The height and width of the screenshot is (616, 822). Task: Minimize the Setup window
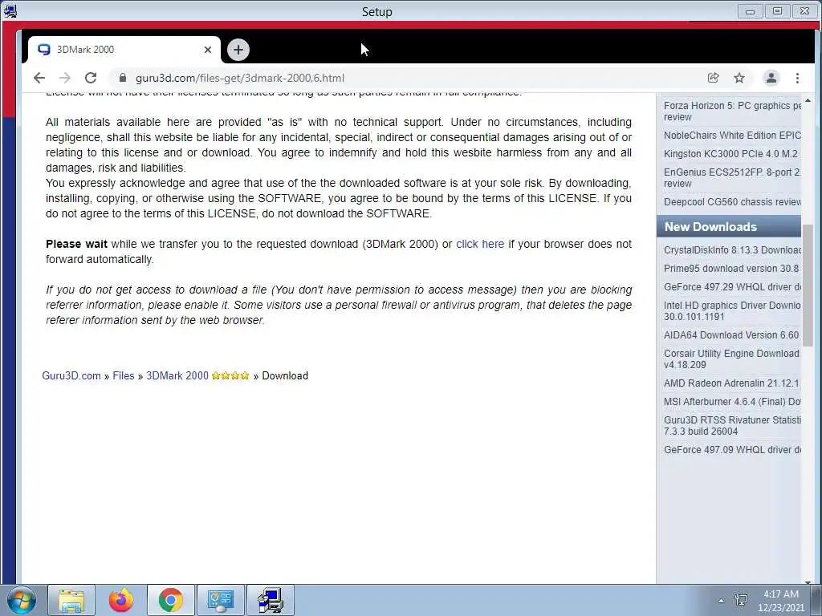[x=751, y=11]
